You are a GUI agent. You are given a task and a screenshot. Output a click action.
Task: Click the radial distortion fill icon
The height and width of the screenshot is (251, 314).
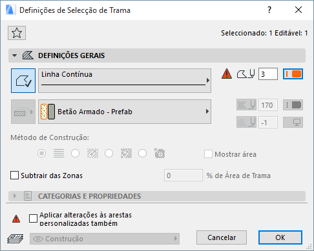[x=160, y=154]
